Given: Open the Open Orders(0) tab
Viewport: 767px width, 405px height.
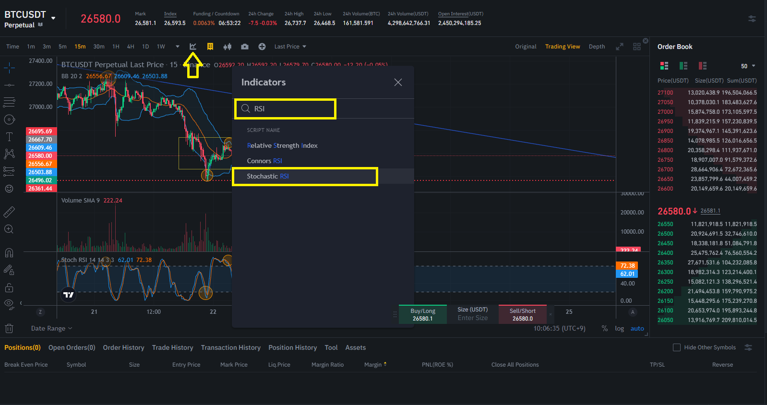Looking at the screenshot, I should pos(72,347).
